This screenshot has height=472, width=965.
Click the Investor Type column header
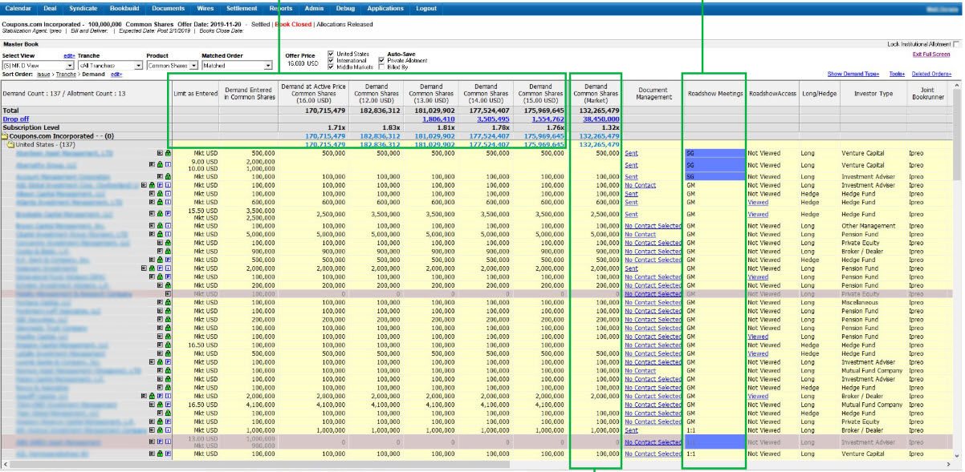point(873,93)
